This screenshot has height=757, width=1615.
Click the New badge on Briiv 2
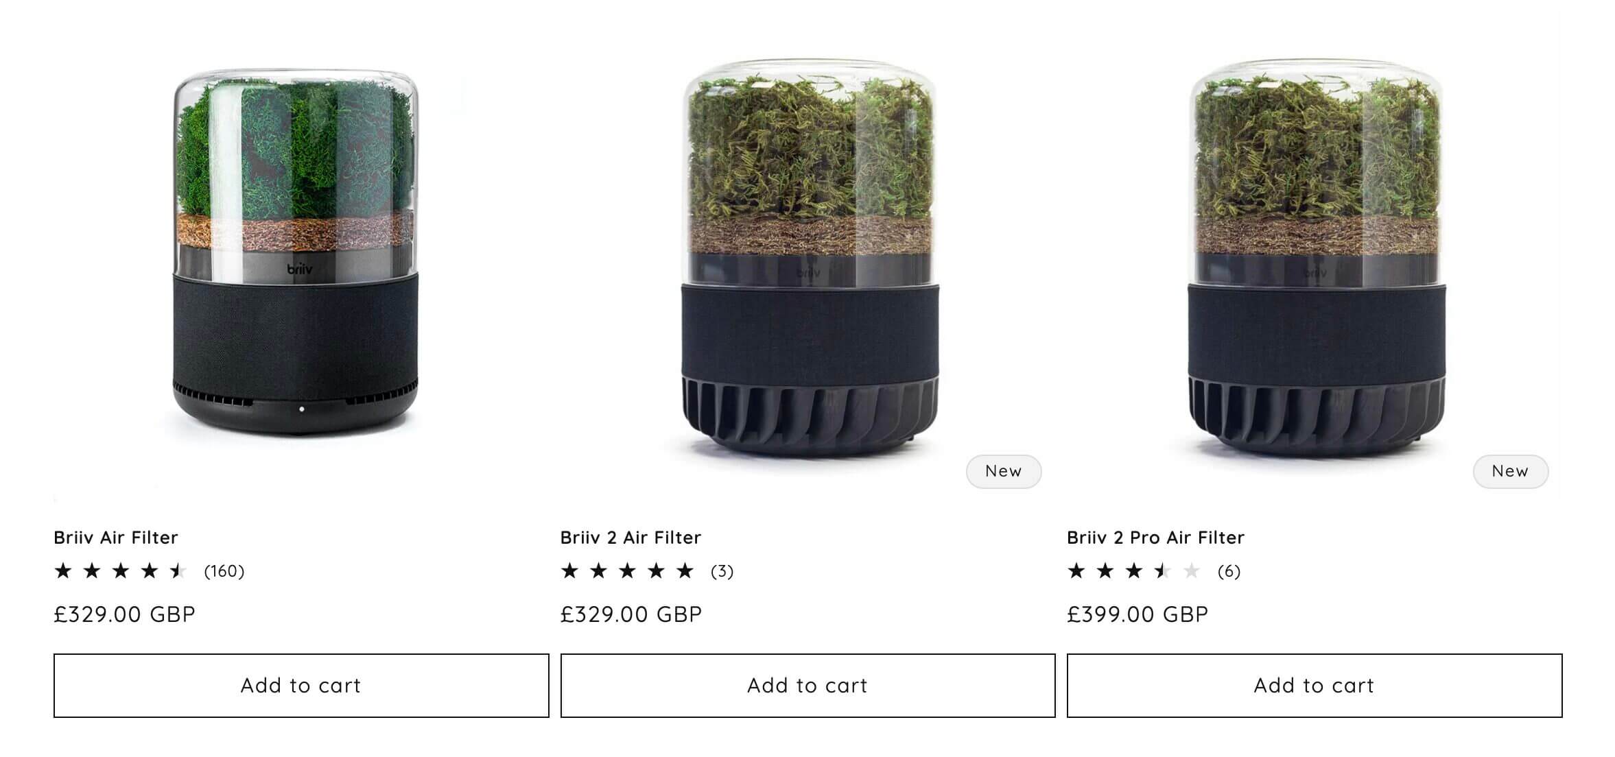1003,471
